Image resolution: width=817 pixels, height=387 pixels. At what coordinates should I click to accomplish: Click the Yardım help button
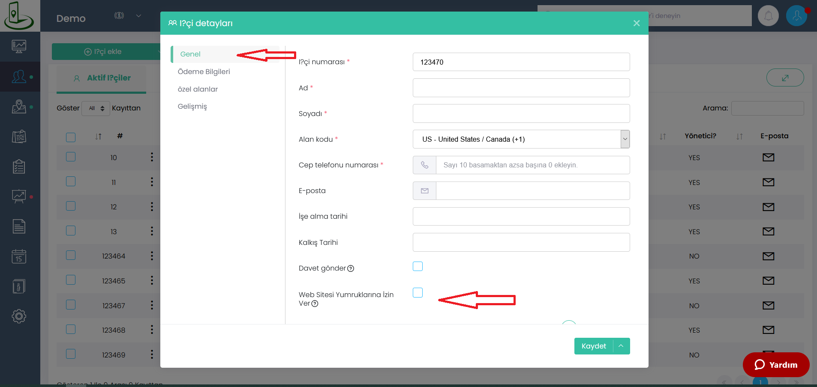pyautogui.click(x=776, y=365)
